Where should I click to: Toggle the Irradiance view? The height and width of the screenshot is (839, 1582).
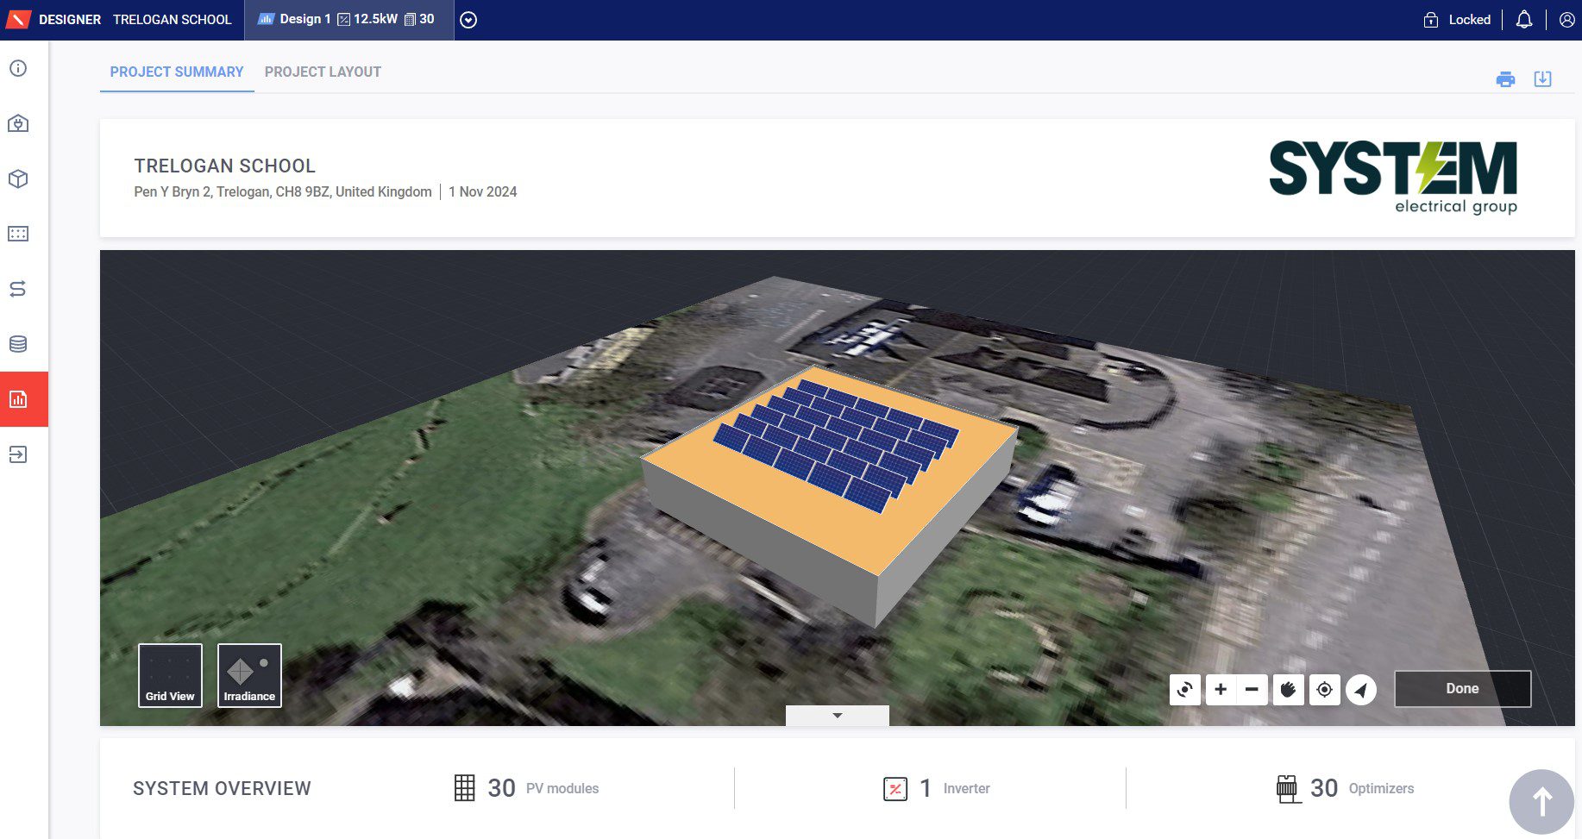pyautogui.click(x=249, y=675)
